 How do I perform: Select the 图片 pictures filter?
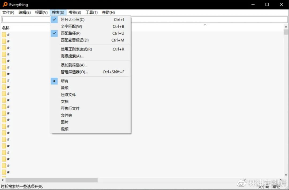pyautogui.click(x=90, y=122)
